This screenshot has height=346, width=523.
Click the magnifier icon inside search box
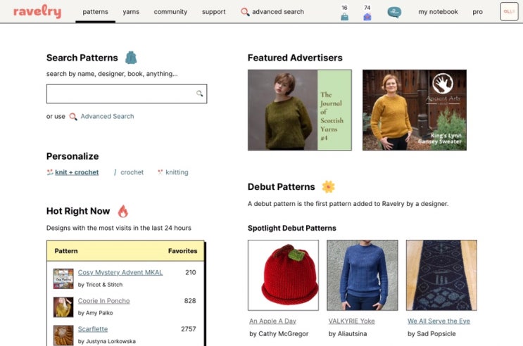(199, 94)
